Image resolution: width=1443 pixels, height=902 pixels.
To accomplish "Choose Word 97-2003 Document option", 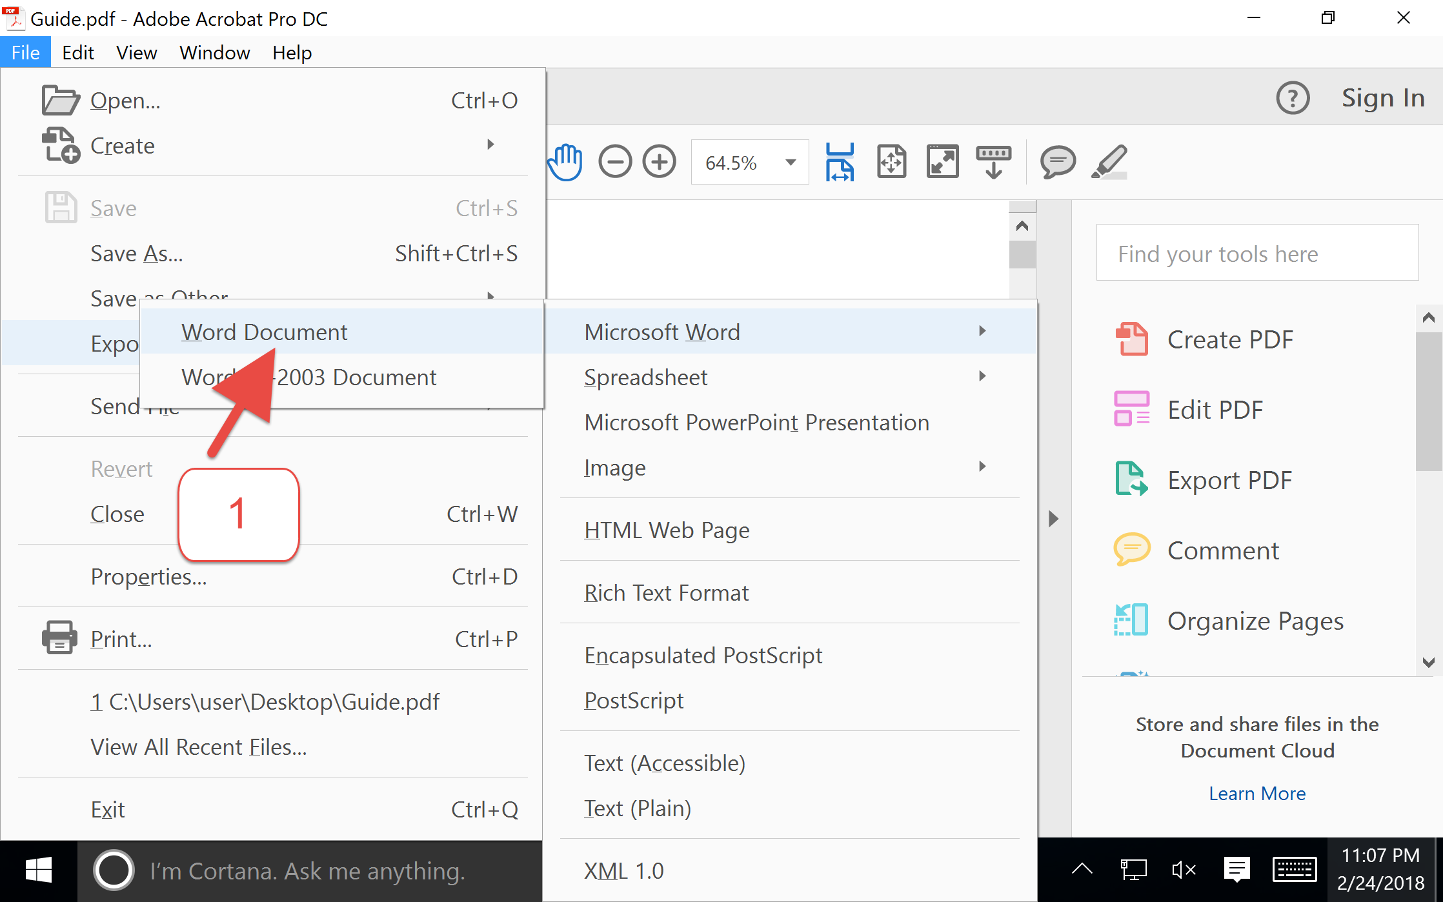I will point(342,377).
